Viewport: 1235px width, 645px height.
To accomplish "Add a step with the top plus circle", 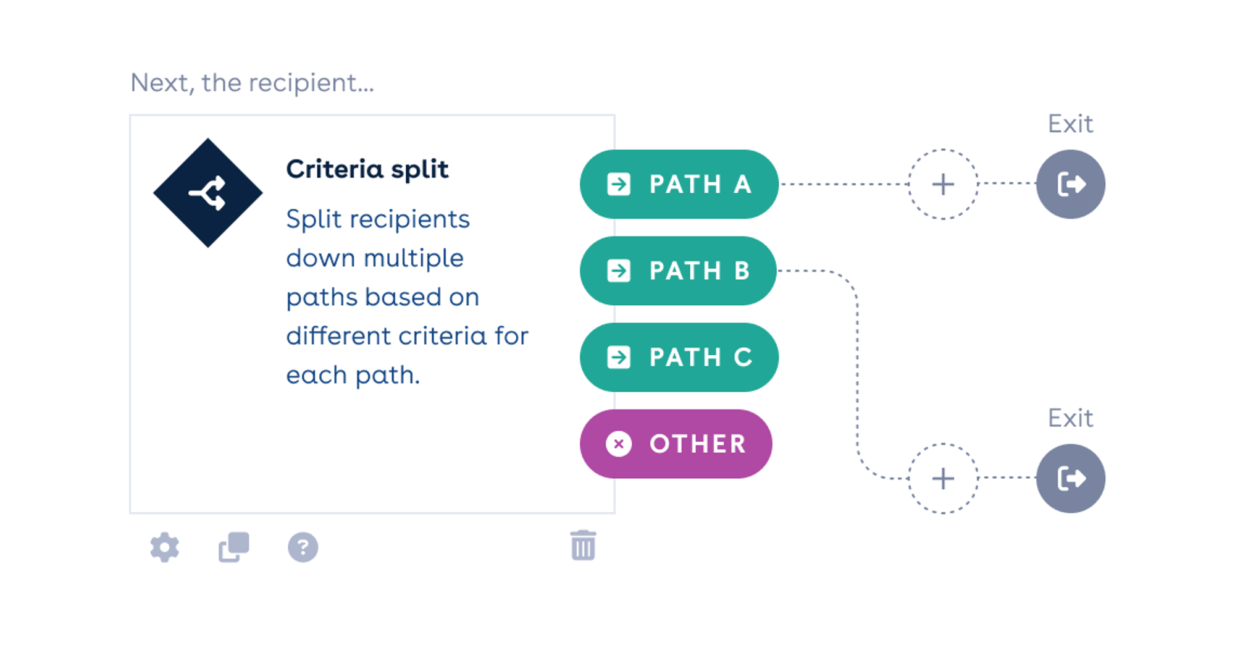I will 943,183.
